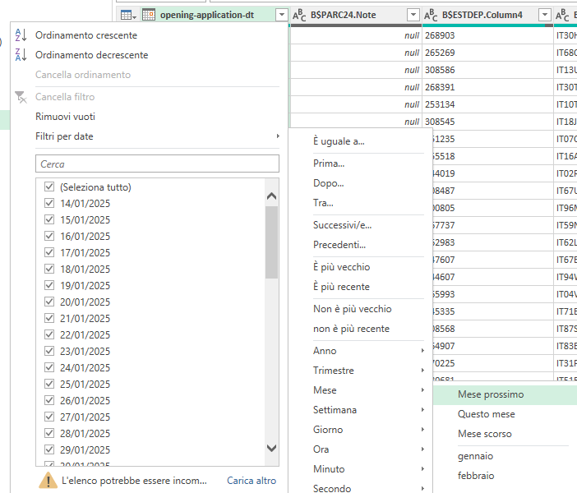The image size is (577, 493).
Task: Choose Ordinamento crescente
Action: point(86,35)
